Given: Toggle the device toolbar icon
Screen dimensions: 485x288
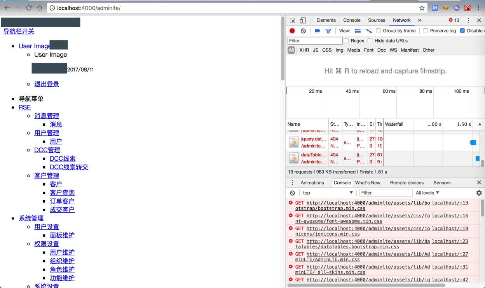Looking at the screenshot, I should point(303,20).
